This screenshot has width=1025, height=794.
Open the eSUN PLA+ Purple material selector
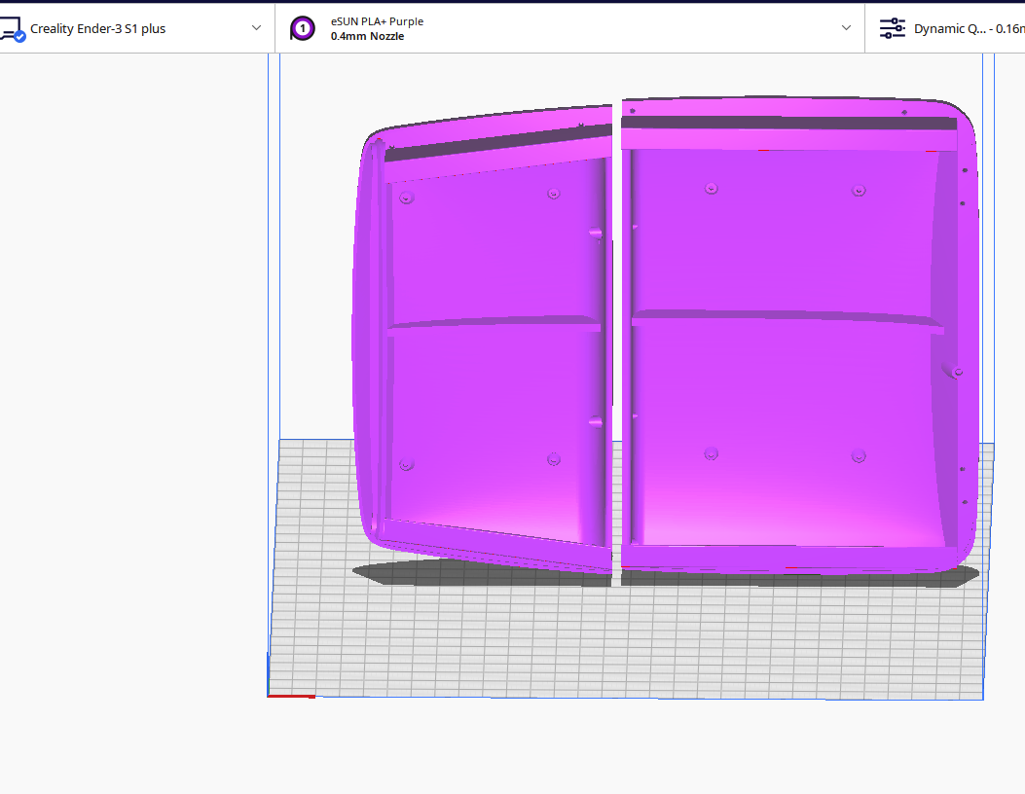[x=570, y=28]
